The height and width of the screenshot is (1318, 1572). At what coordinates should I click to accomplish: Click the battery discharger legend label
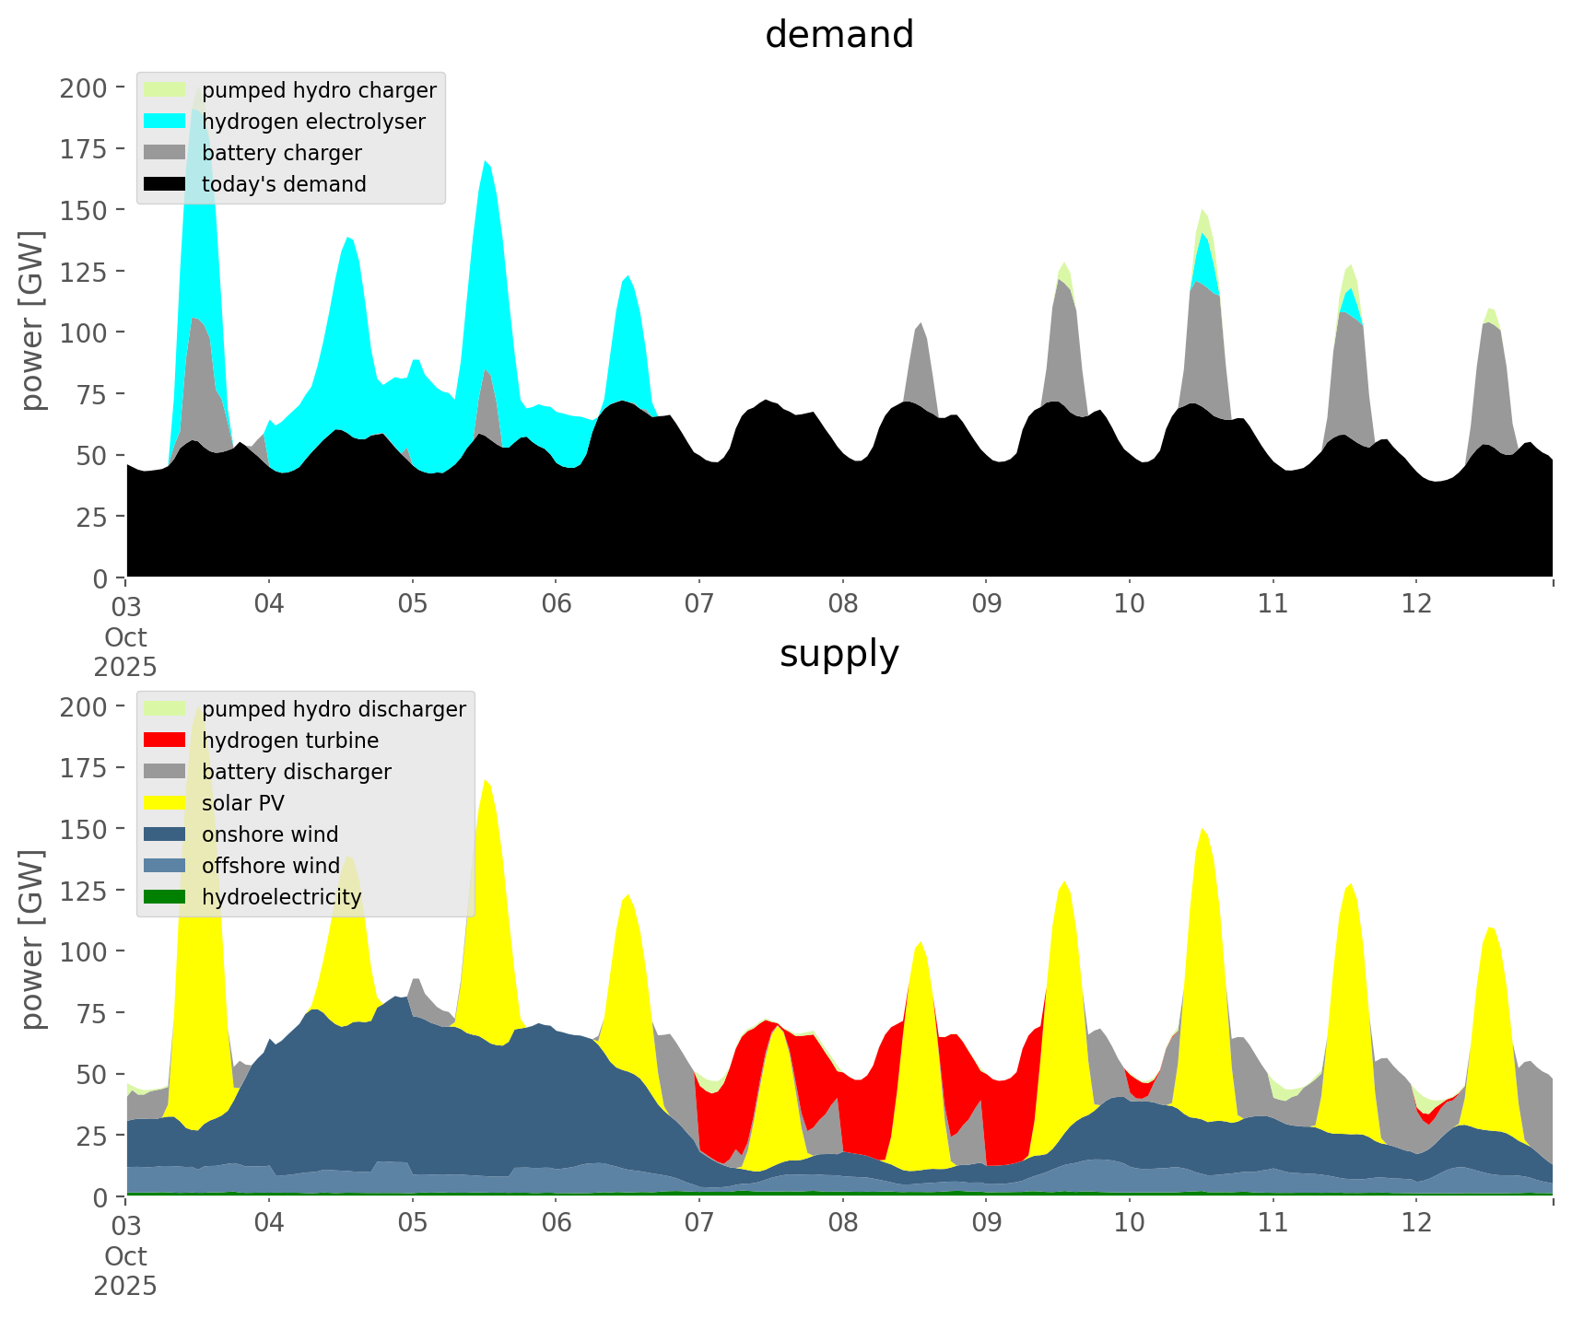coord(296,772)
